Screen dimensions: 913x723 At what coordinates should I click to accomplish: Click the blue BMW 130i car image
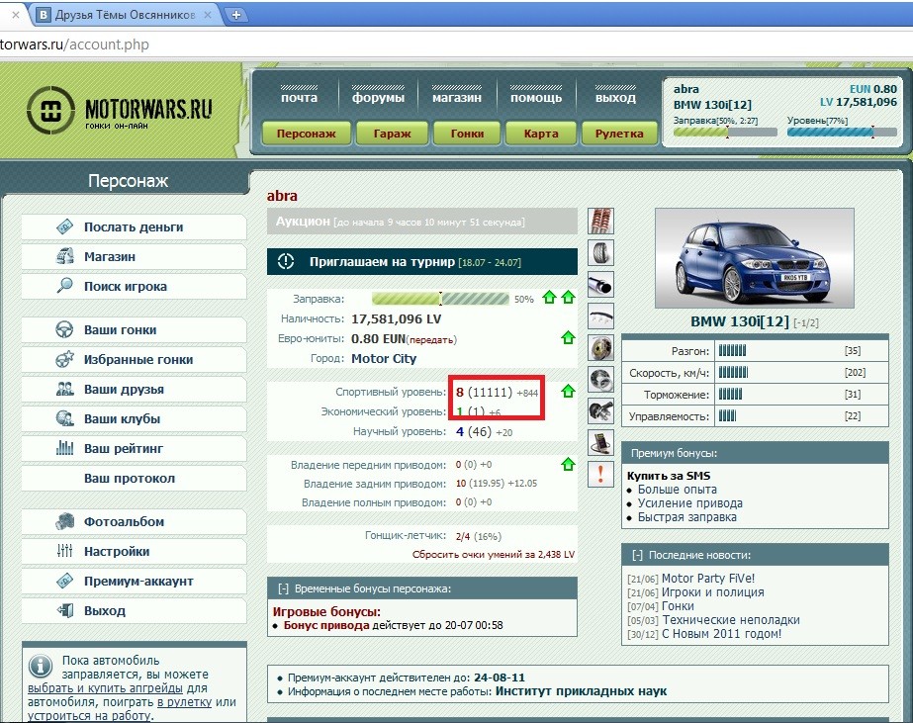754,258
